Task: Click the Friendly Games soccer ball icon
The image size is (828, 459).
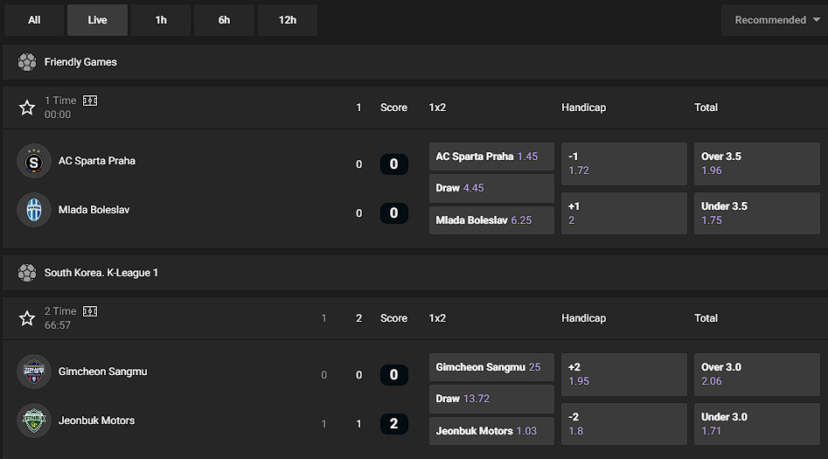Action: [x=27, y=62]
